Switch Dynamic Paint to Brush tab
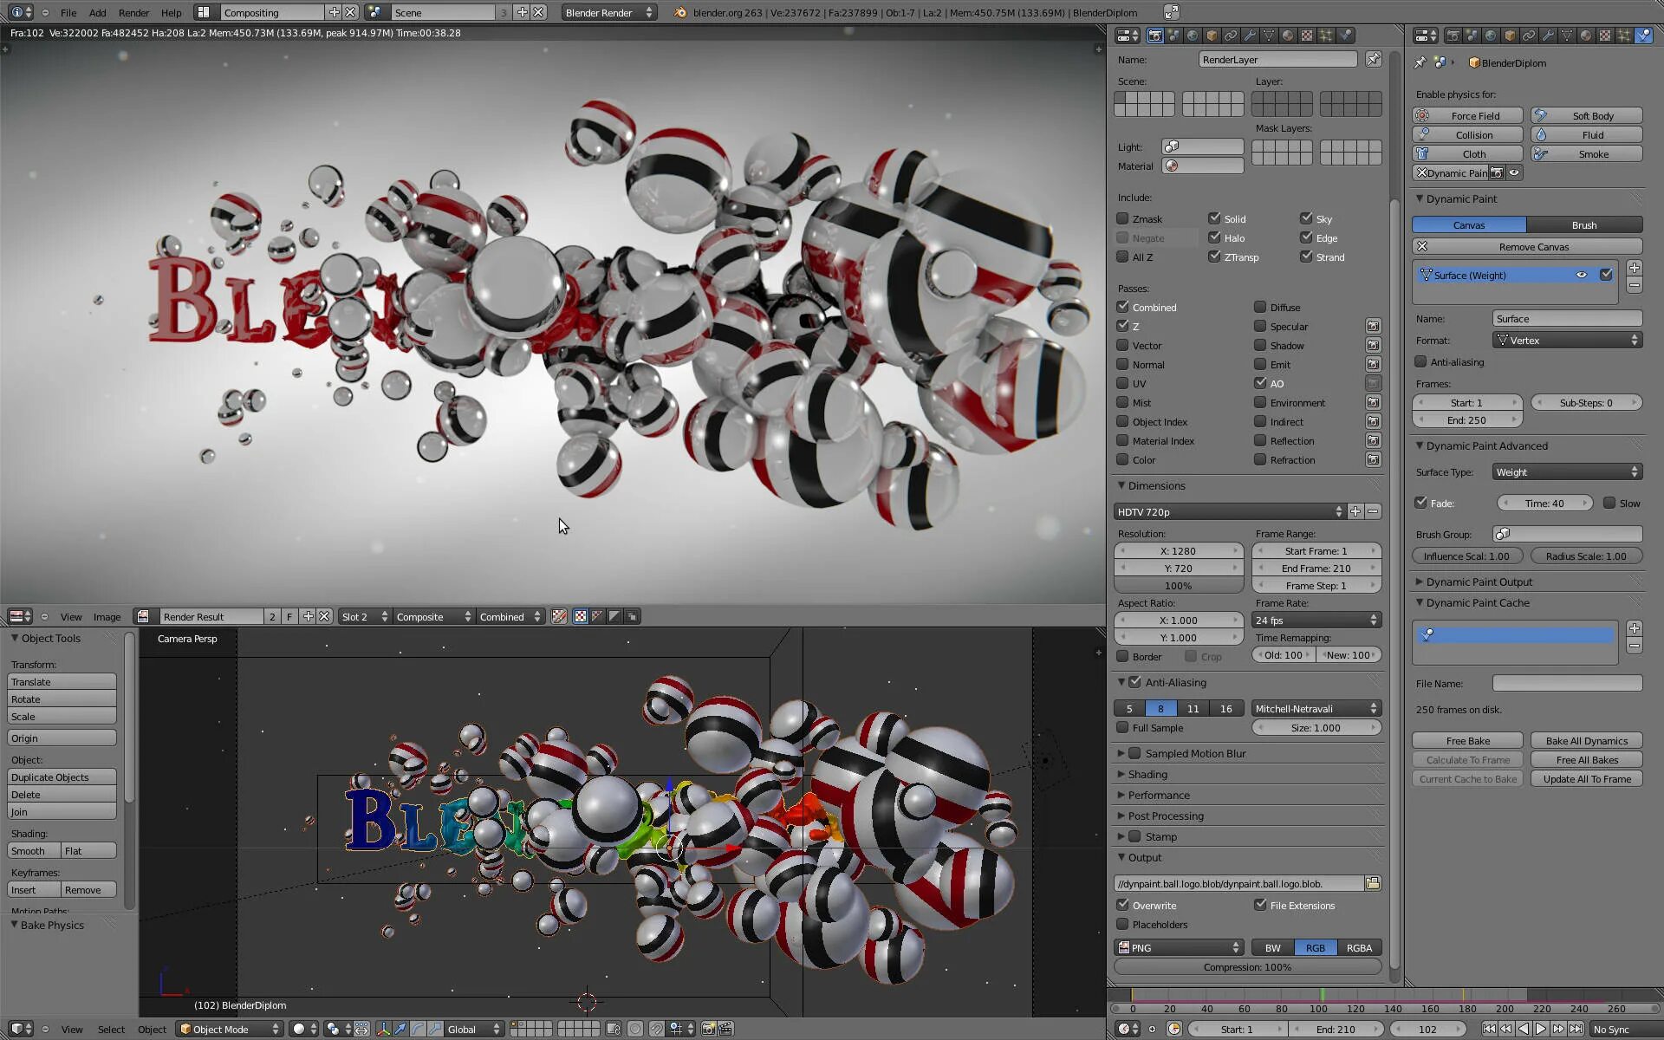The height and width of the screenshot is (1040, 1664). tap(1584, 224)
